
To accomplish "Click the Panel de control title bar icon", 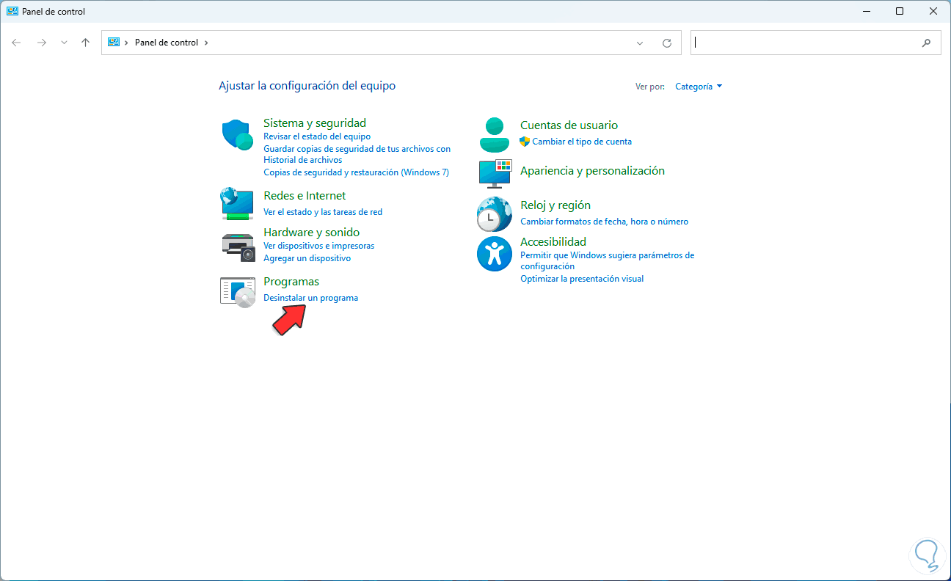I will point(12,12).
